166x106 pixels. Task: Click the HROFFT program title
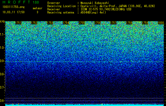(16, 2)
